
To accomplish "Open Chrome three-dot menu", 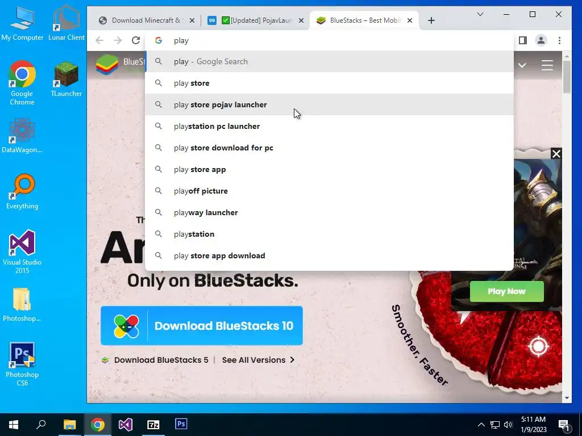I will 559,40.
